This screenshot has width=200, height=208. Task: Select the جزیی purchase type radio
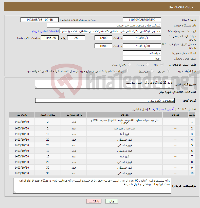coord(168,71)
